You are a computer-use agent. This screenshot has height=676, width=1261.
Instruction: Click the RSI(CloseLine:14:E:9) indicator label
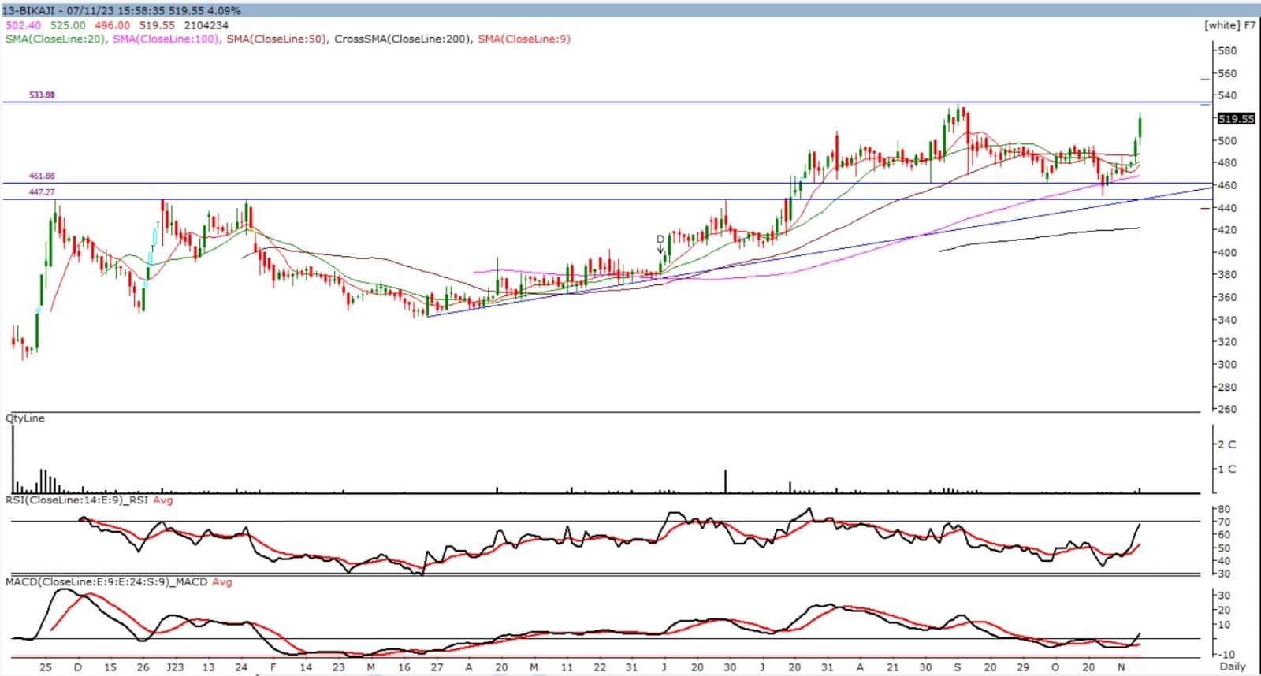pyautogui.click(x=77, y=500)
